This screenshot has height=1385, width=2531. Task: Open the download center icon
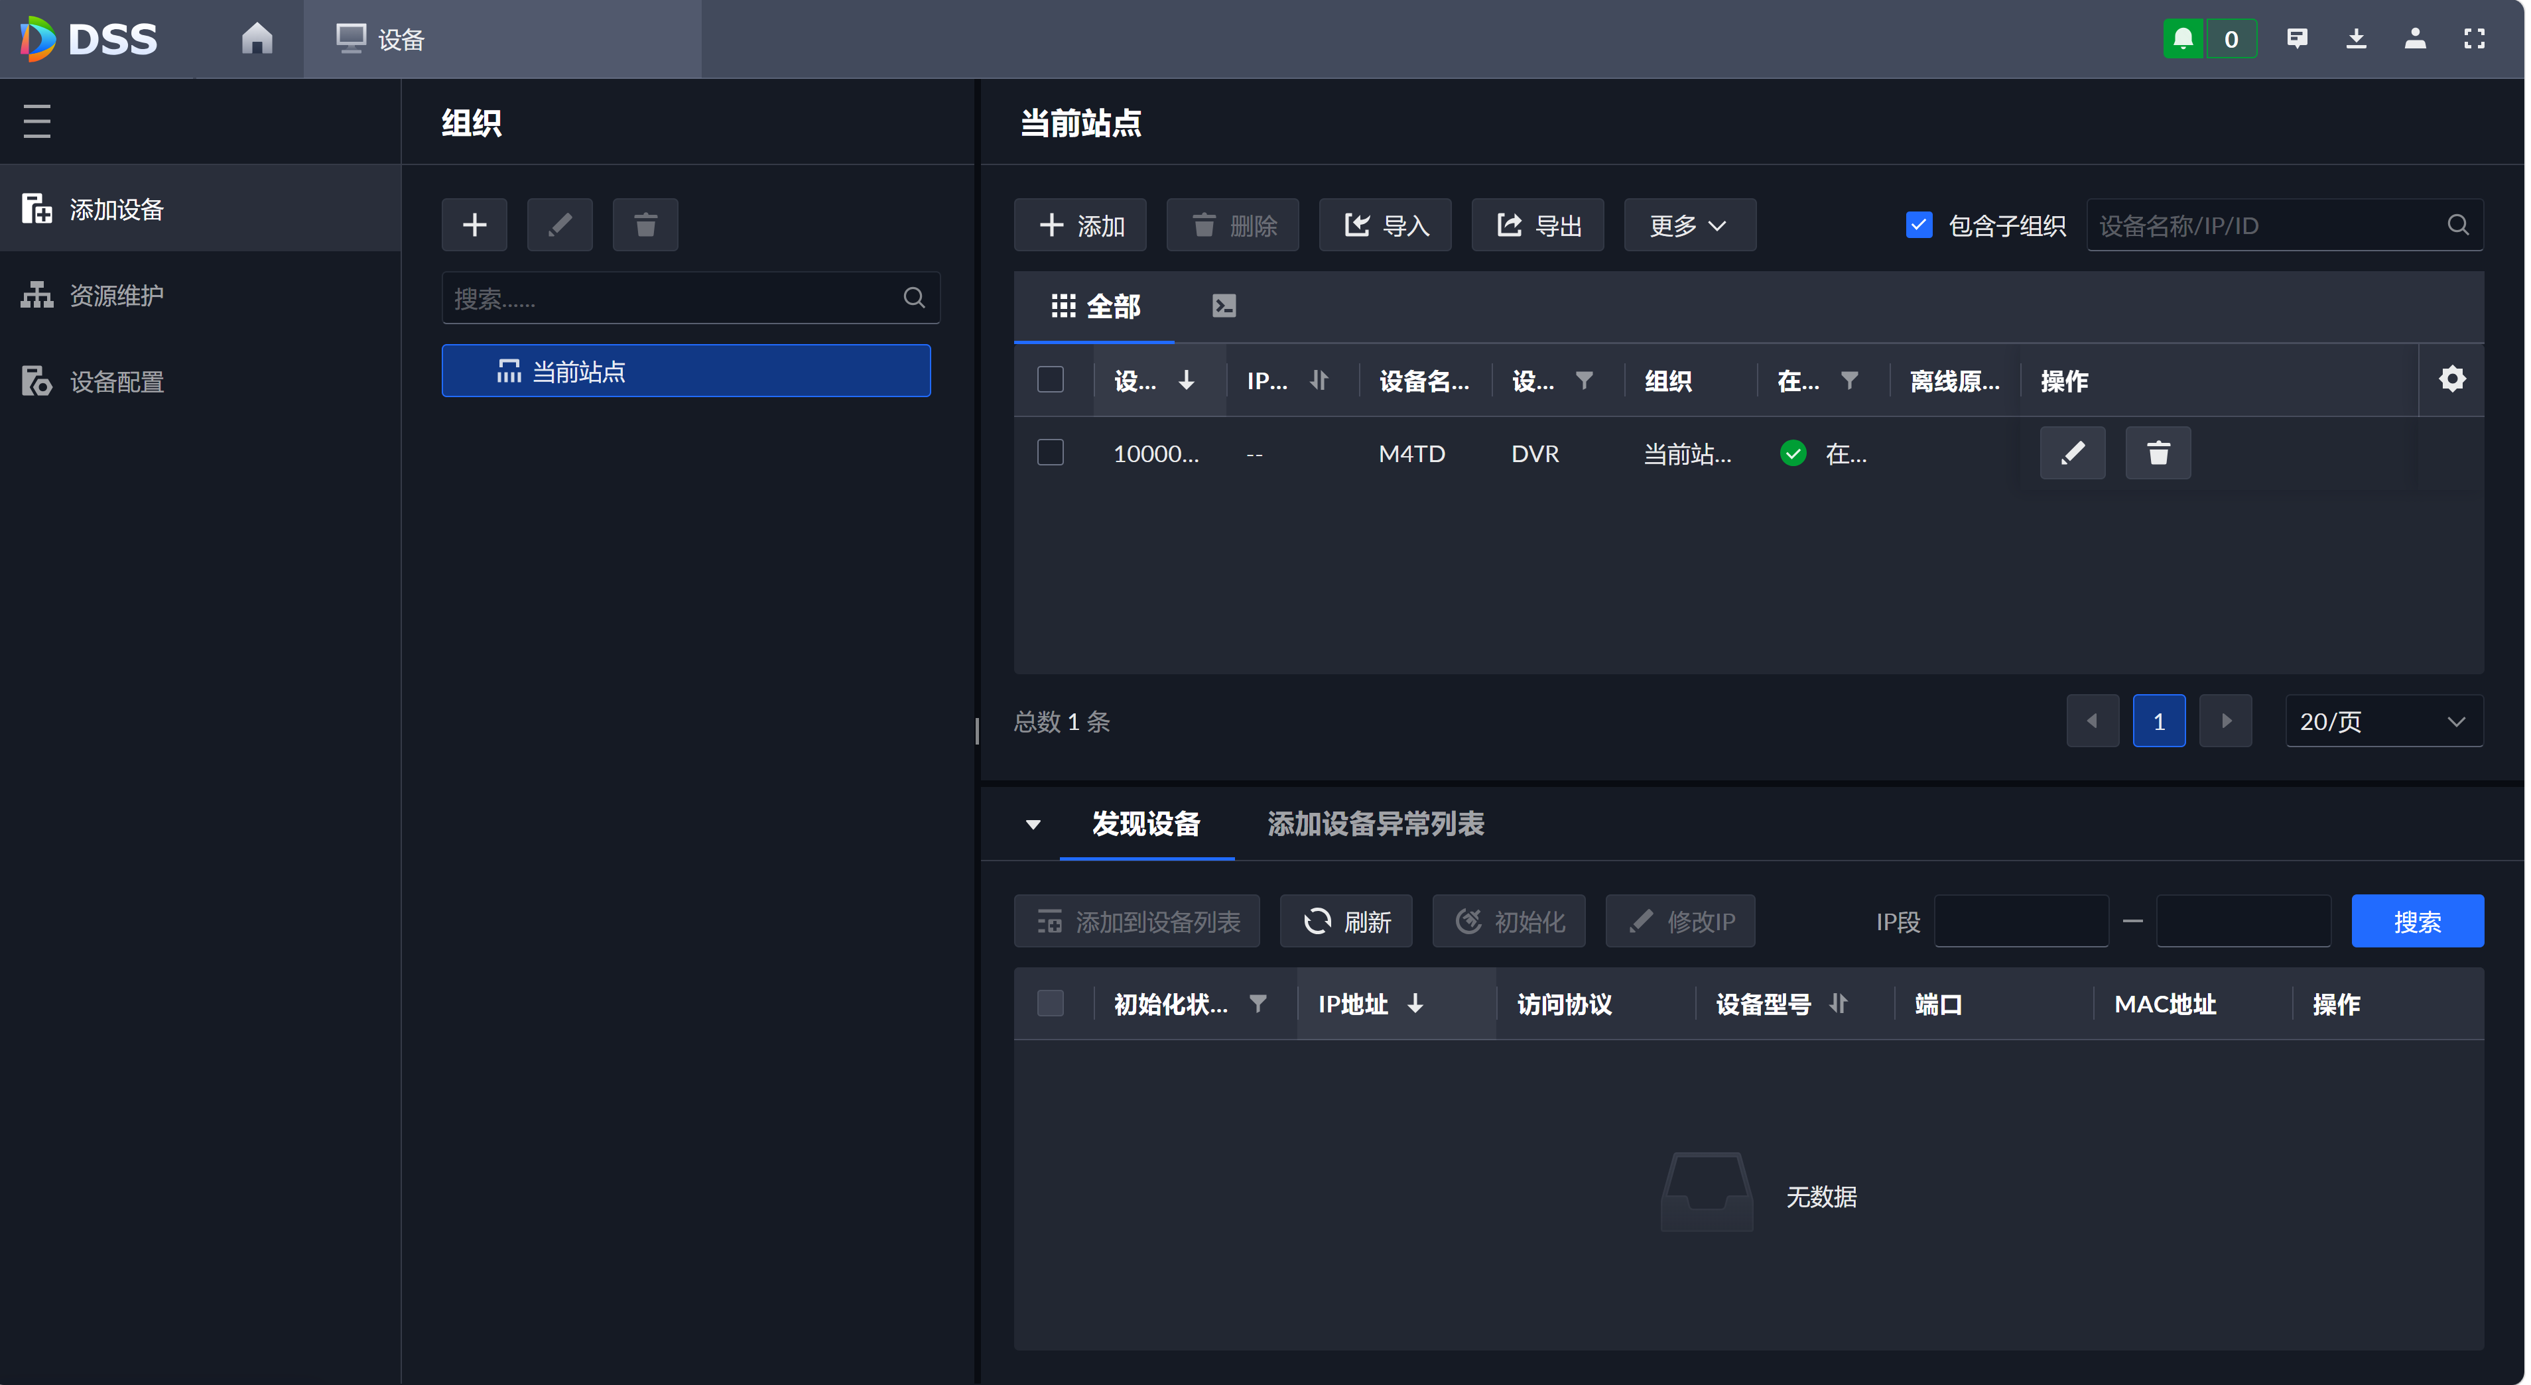click(2356, 39)
